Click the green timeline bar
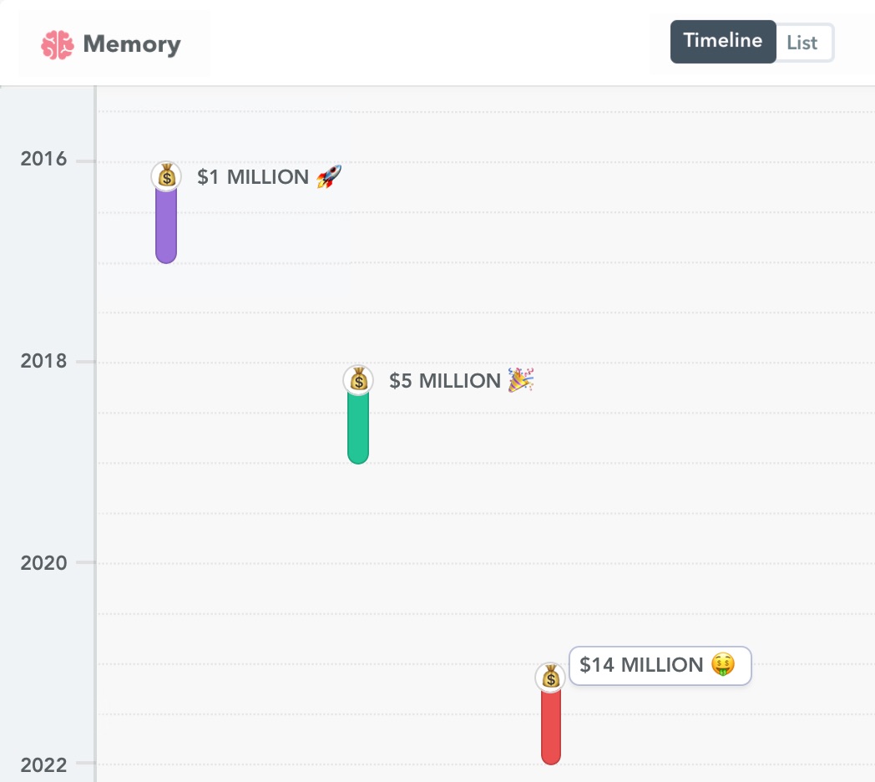 pyautogui.click(x=358, y=428)
